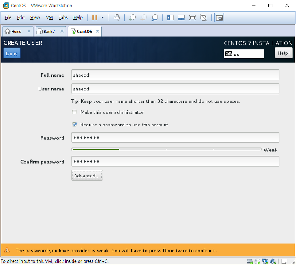Open the Advanced... user settings
The width and height of the screenshot is (296, 265).
[87, 175]
